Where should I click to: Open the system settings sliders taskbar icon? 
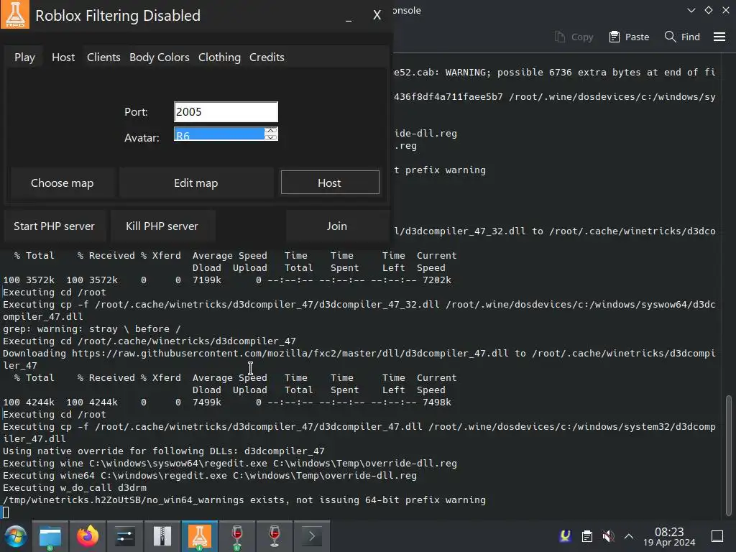tap(125, 536)
